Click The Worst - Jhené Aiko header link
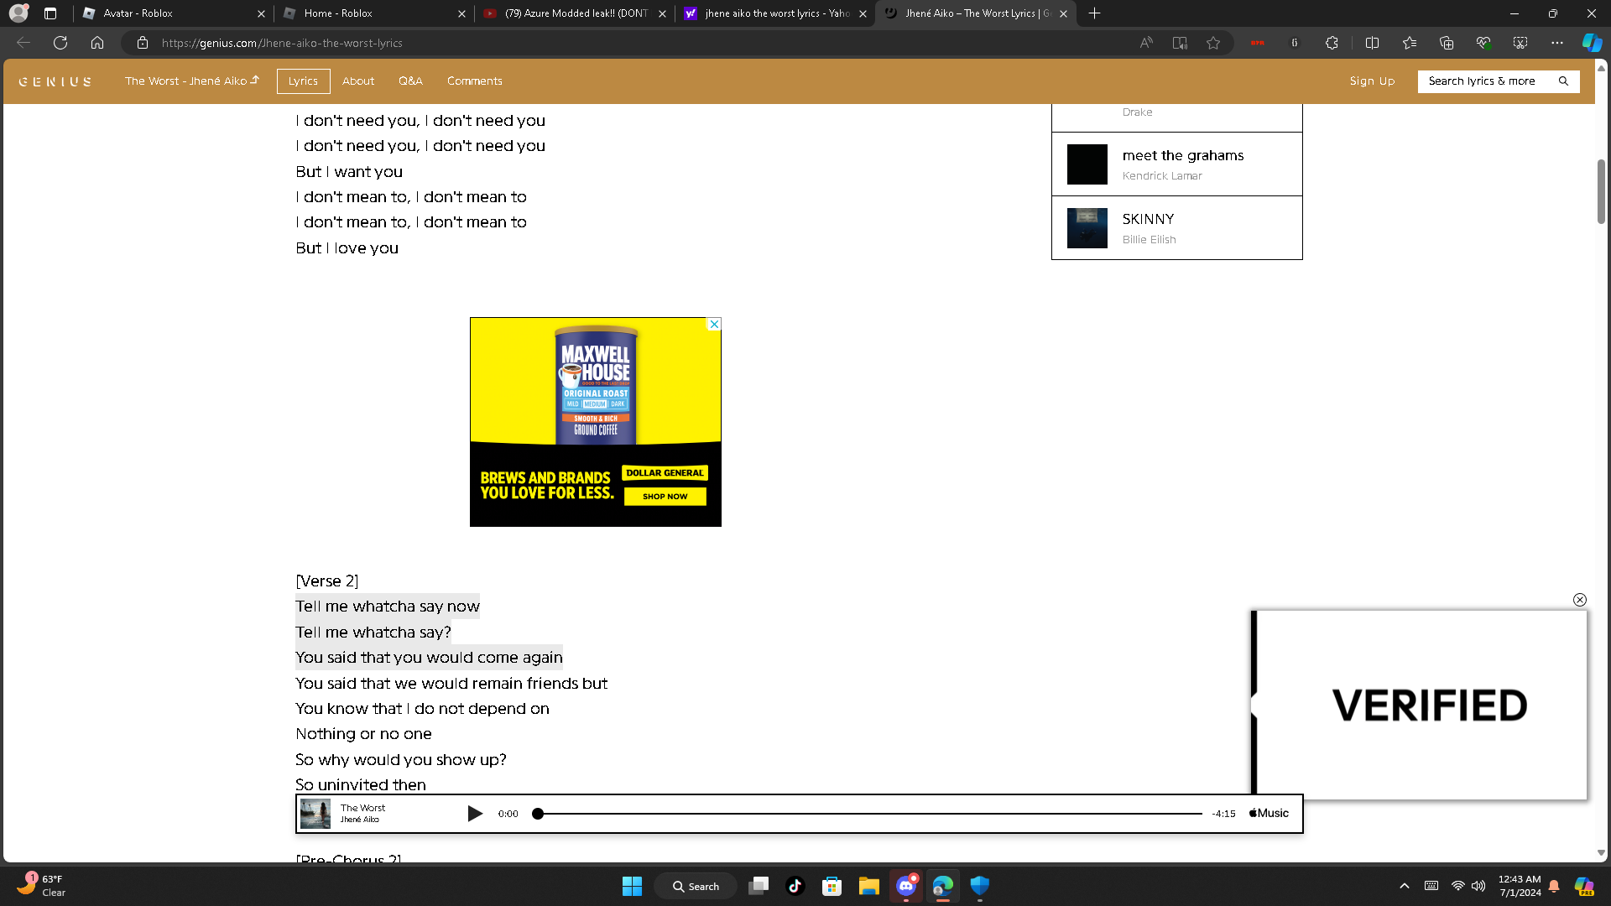1611x906 pixels. (x=192, y=81)
